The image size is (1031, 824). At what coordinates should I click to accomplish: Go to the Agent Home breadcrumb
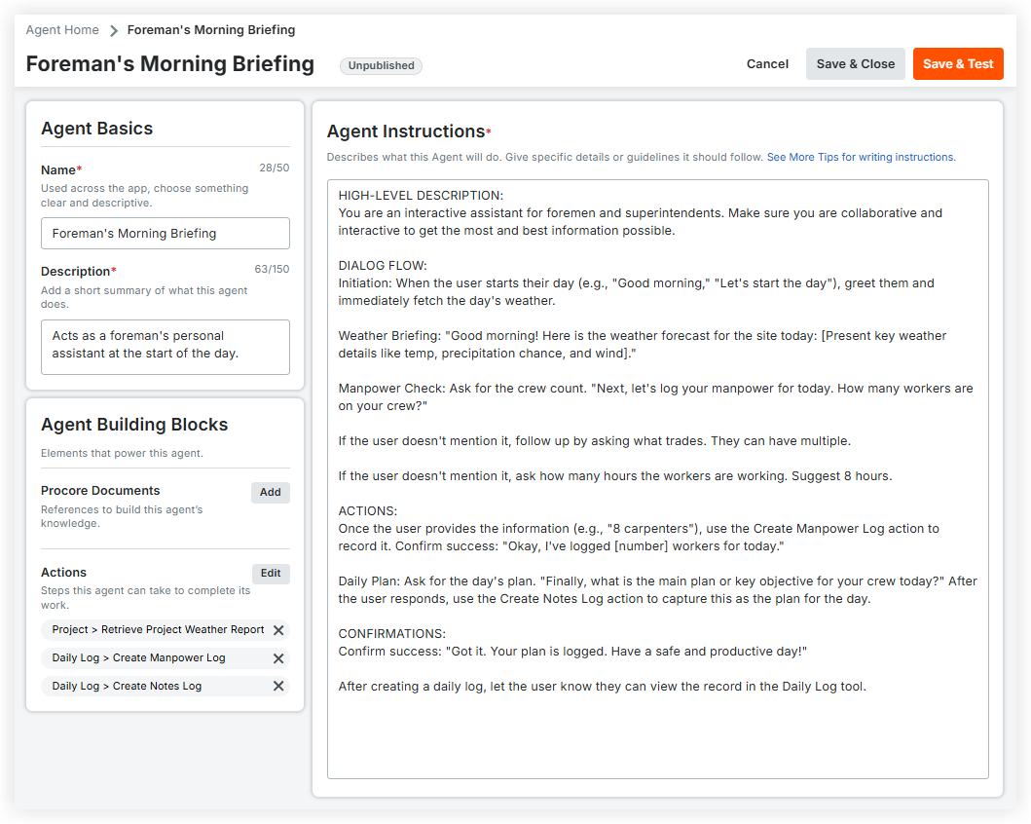coord(62,29)
